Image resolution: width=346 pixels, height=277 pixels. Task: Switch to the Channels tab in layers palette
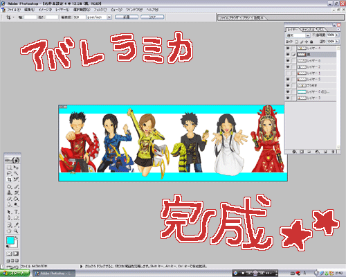[x=308, y=29]
